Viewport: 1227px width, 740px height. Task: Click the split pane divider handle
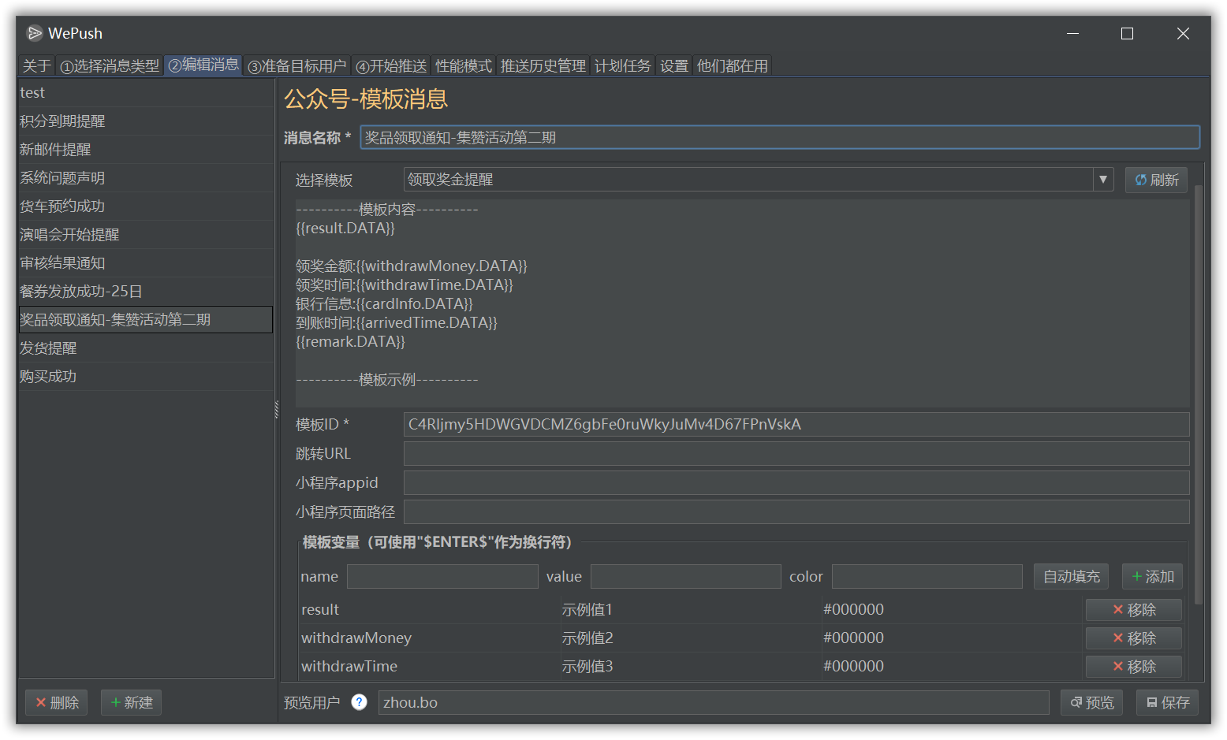click(276, 409)
